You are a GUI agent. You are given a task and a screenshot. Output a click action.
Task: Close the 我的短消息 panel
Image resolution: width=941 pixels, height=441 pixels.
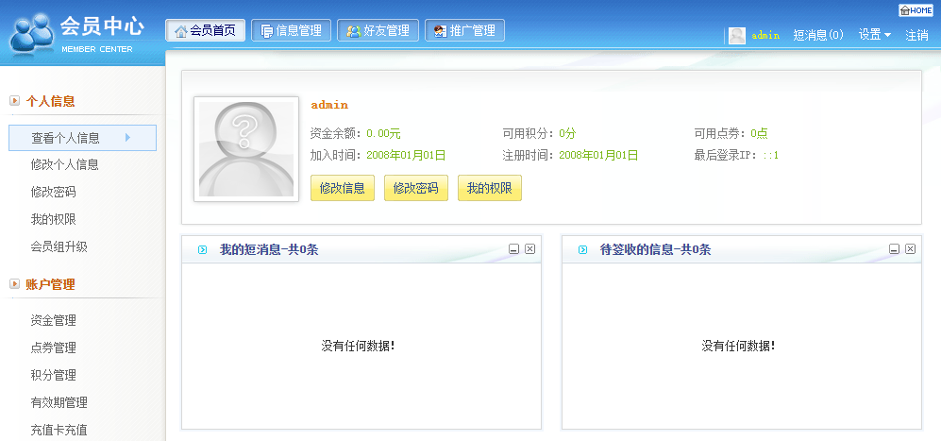tap(529, 249)
